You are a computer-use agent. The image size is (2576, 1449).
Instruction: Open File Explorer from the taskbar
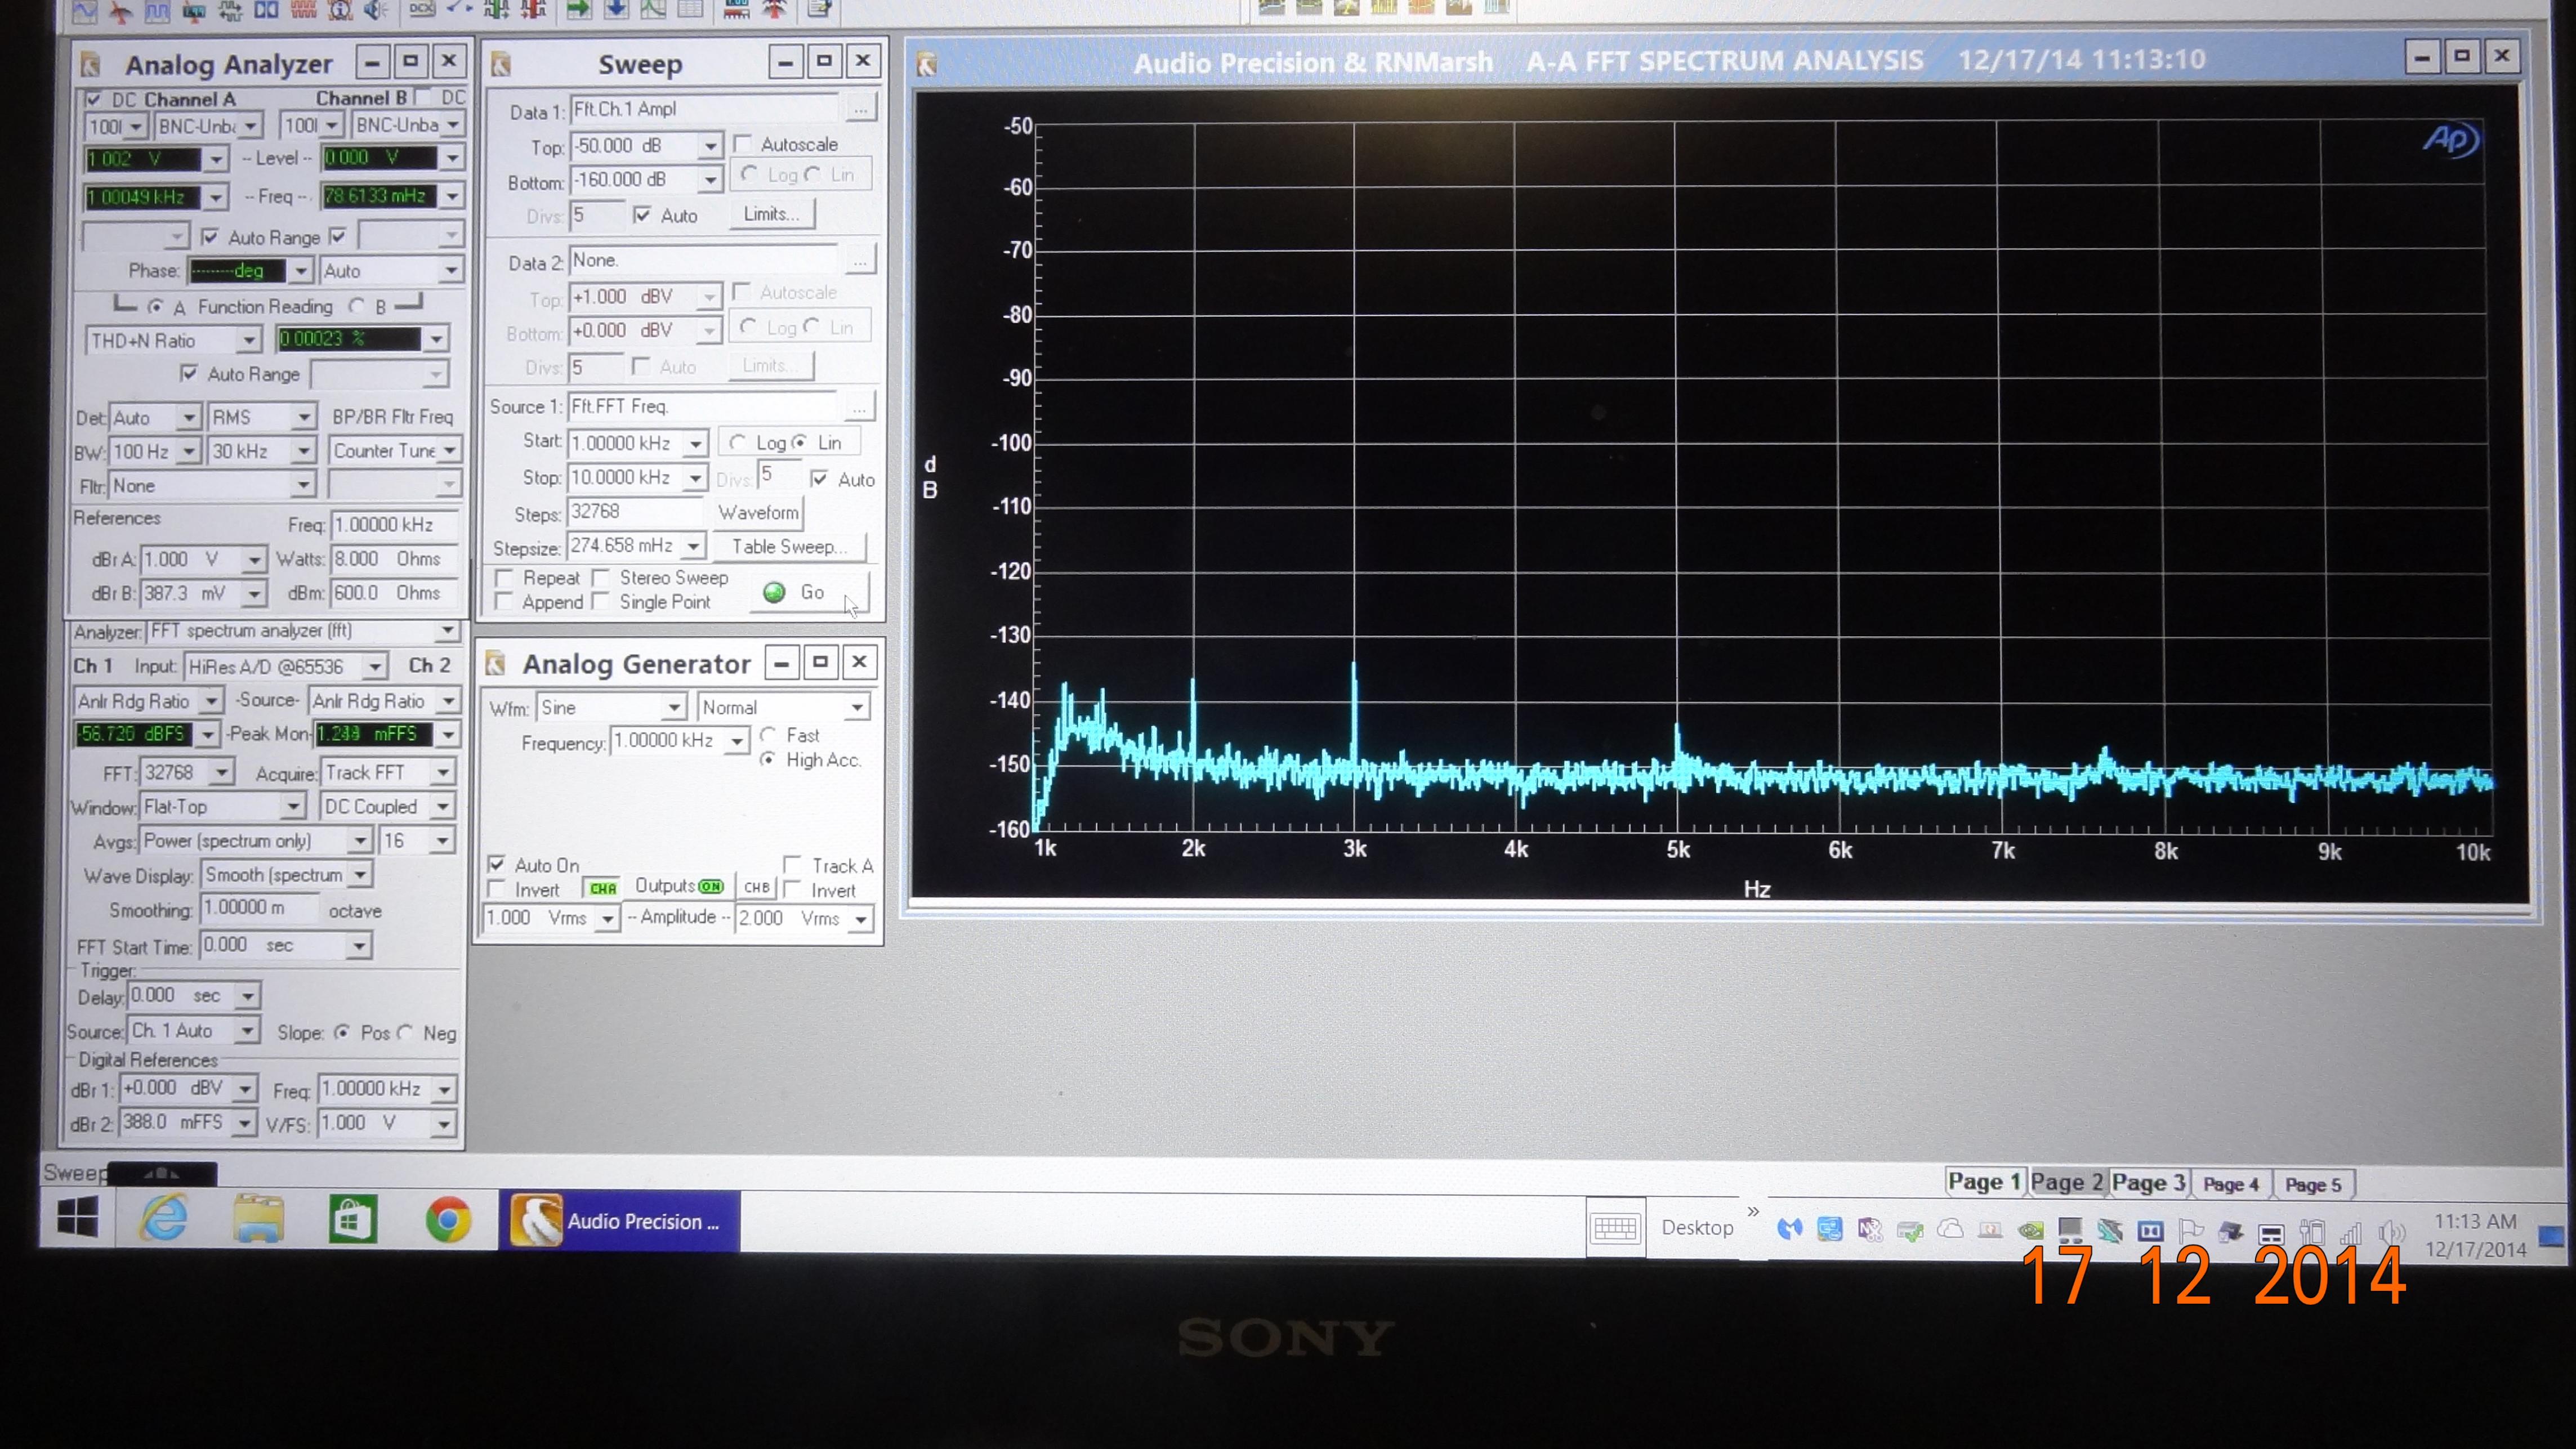click(x=258, y=1219)
